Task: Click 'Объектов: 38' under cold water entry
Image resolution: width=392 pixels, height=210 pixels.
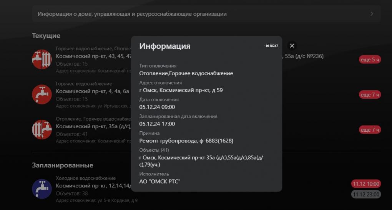Action: click(72, 193)
